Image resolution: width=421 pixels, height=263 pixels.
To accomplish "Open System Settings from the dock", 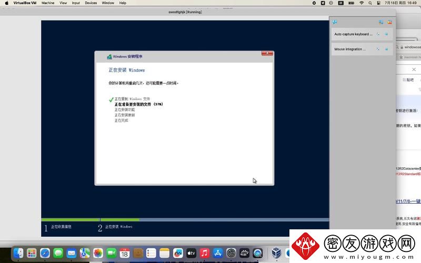I will click(231, 253).
